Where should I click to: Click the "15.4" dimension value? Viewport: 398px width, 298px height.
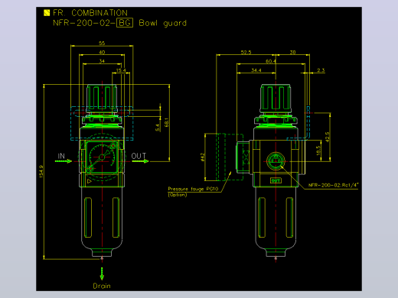coord(121,70)
